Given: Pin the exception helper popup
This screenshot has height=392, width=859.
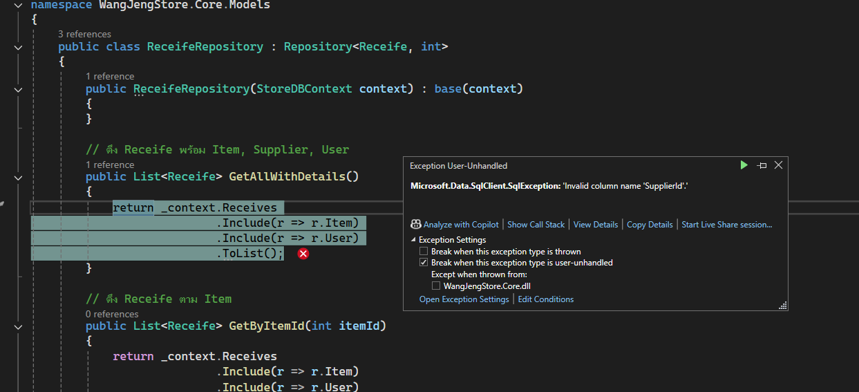Looking at the screenshot, I should coord(762,165).
